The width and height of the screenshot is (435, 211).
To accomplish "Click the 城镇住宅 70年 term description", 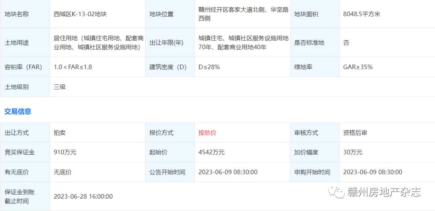I will [243, 43].
